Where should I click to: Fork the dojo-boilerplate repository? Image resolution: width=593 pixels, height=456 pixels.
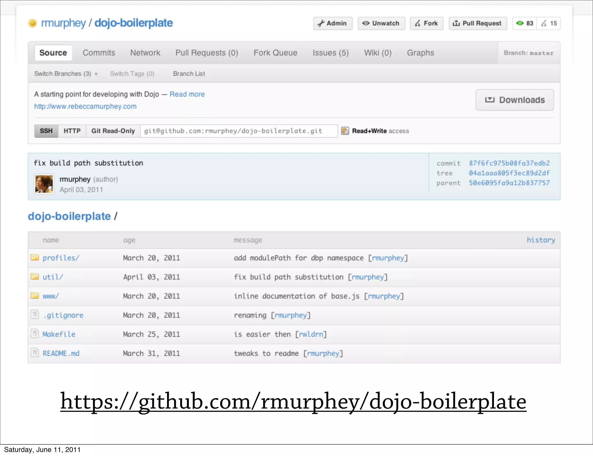(427, 23)
